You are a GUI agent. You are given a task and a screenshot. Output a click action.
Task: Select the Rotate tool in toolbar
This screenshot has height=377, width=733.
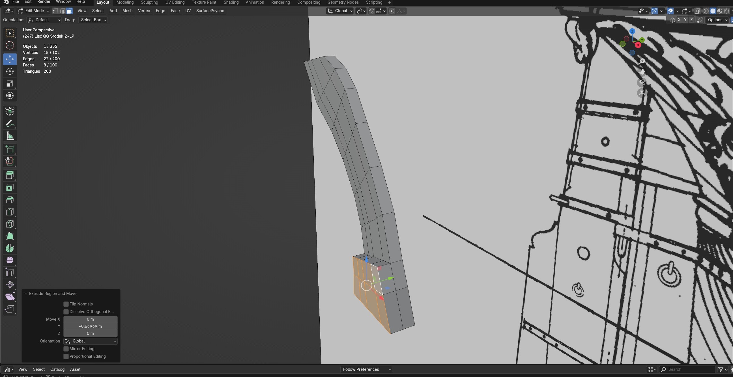point(10,71)
